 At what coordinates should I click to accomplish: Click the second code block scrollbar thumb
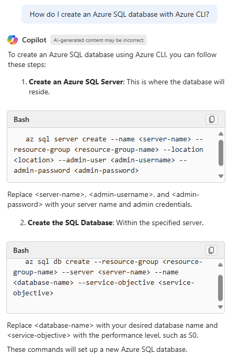pyautogui.click(x=220, y=288)
